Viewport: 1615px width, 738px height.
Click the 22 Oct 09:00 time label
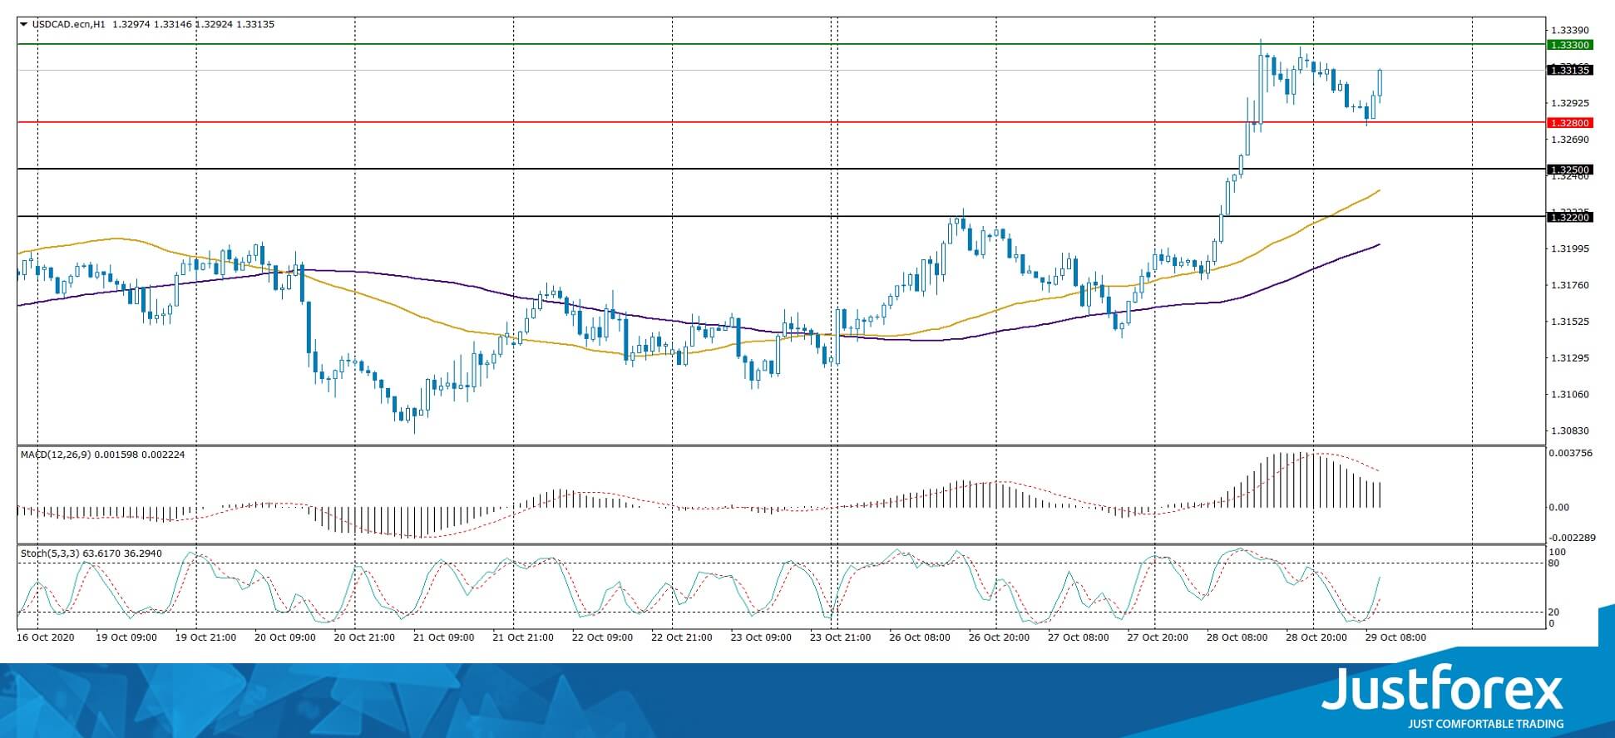(x=602, y=638)
